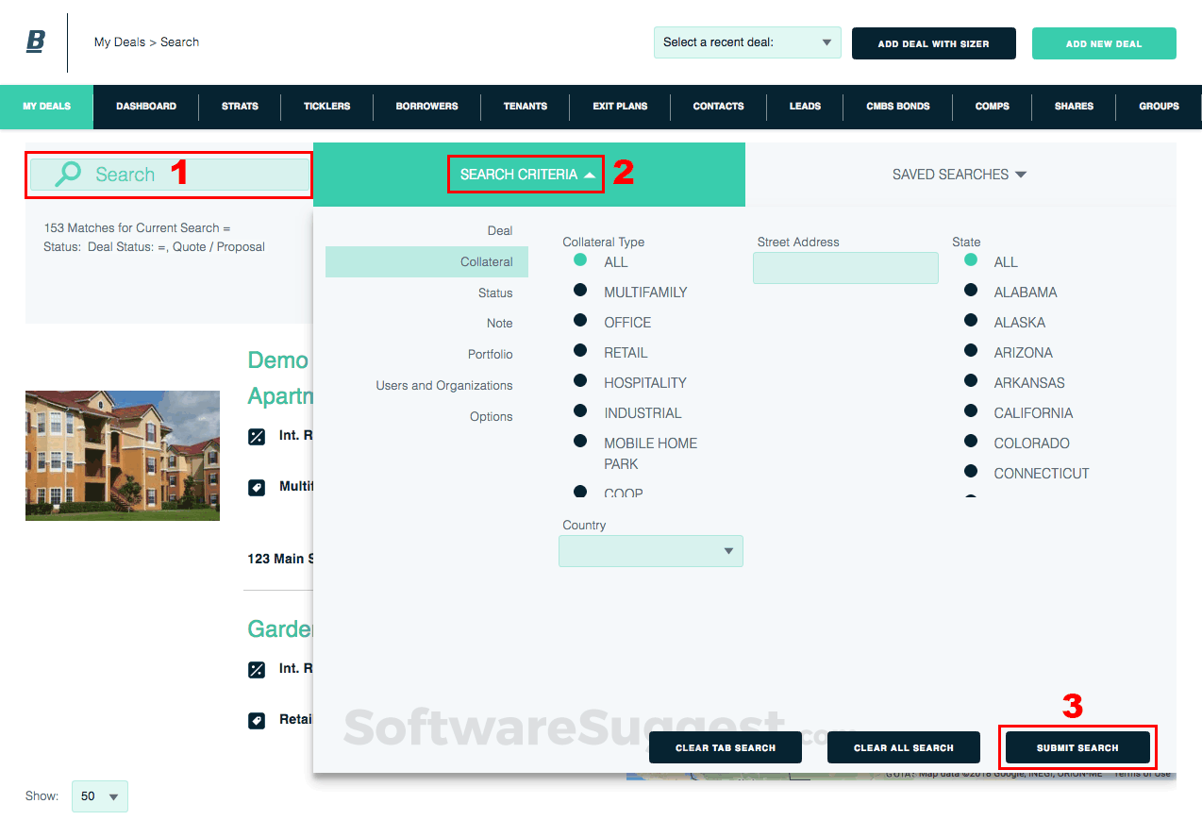This screenshot has height=820, width=1202.
Task: Open the Show results count dropdown
Action: click(x=99, y=796)
